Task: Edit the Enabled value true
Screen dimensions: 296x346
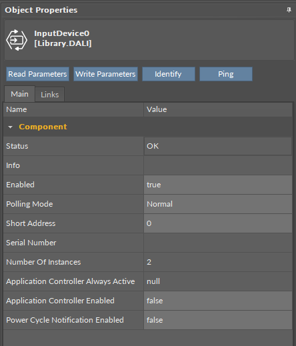Action: [218, 185]
